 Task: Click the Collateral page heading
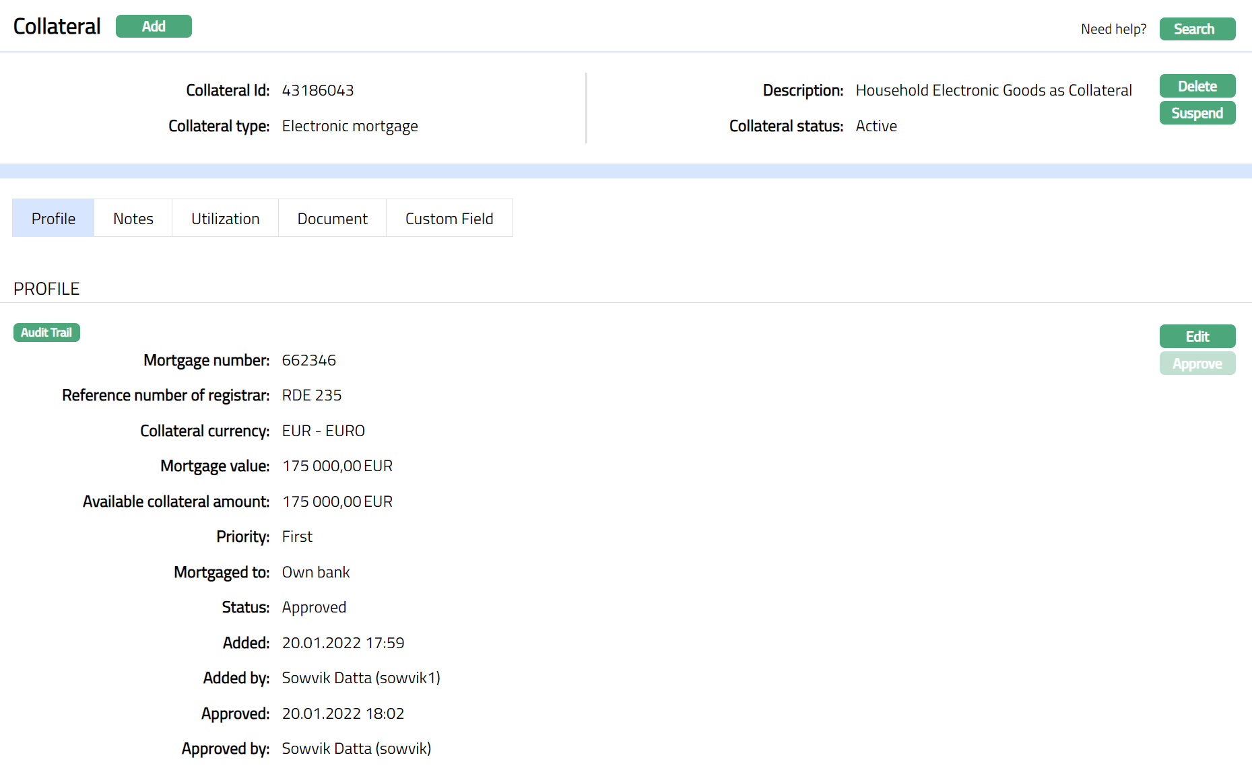(57, 26)
